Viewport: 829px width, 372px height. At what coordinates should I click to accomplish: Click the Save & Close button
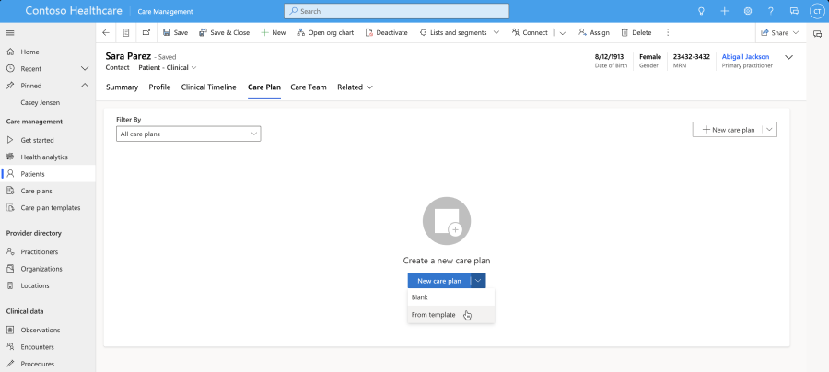coord(224,32)
